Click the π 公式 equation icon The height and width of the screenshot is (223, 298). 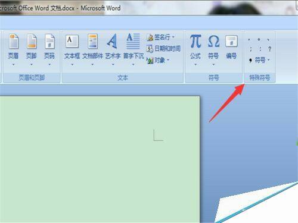pyautogui.click(x=195, y=41)
